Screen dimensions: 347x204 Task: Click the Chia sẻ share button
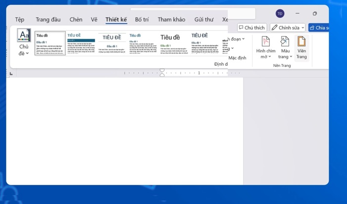tap(319, 28)
